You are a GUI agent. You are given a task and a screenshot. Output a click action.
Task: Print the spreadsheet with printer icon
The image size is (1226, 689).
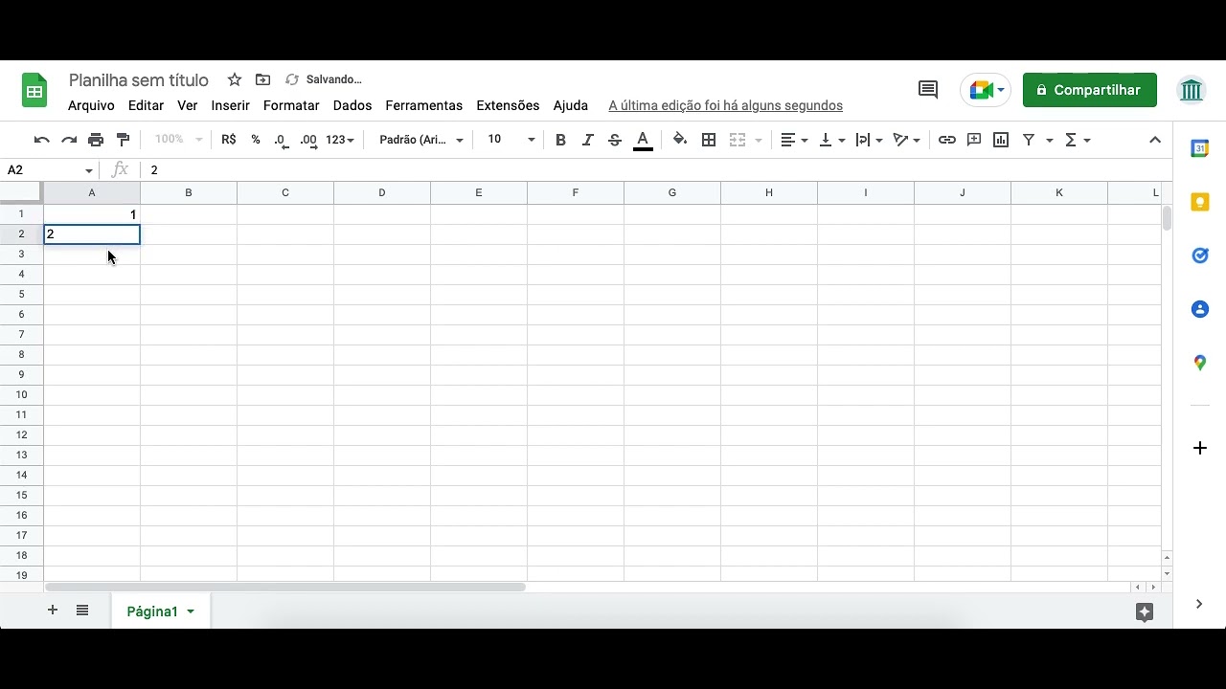[x=96, y=140]
